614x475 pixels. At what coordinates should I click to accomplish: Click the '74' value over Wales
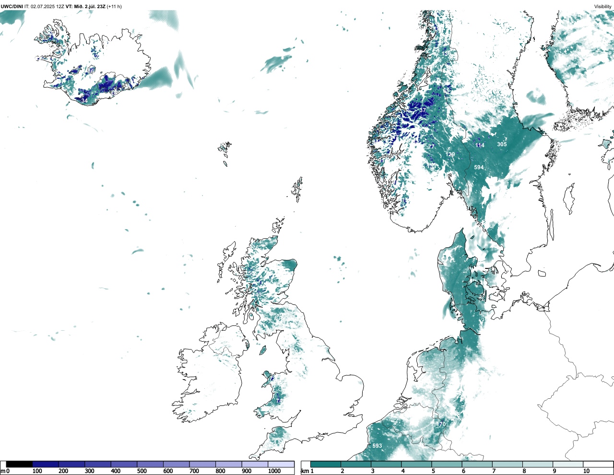(x=279, y=401)
